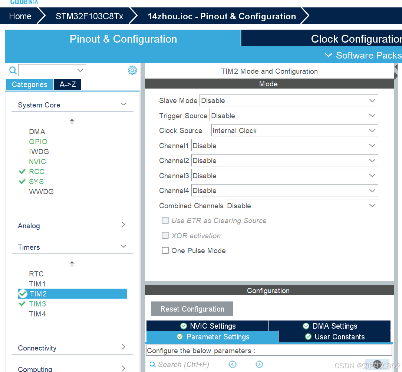Toggle Use ETR as Clearing Source checkbox
402x372 pixels.
165,220
